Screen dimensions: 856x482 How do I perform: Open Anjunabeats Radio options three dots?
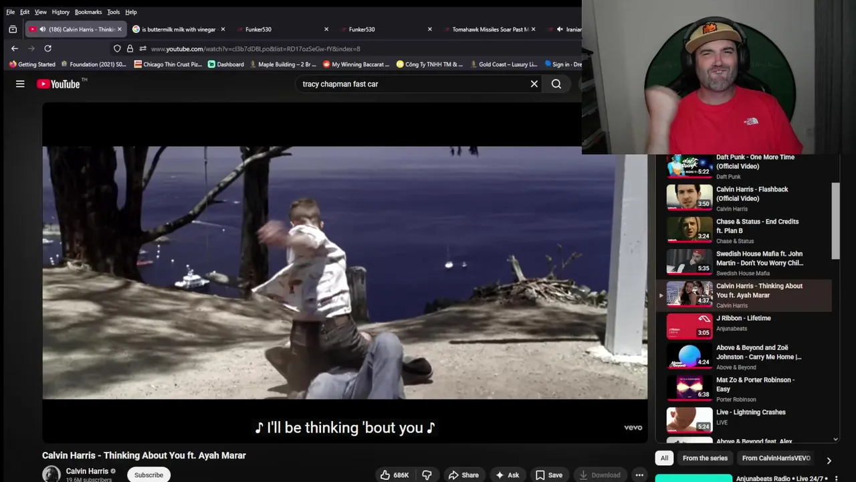pyautogui.click(x=836, y=479)
